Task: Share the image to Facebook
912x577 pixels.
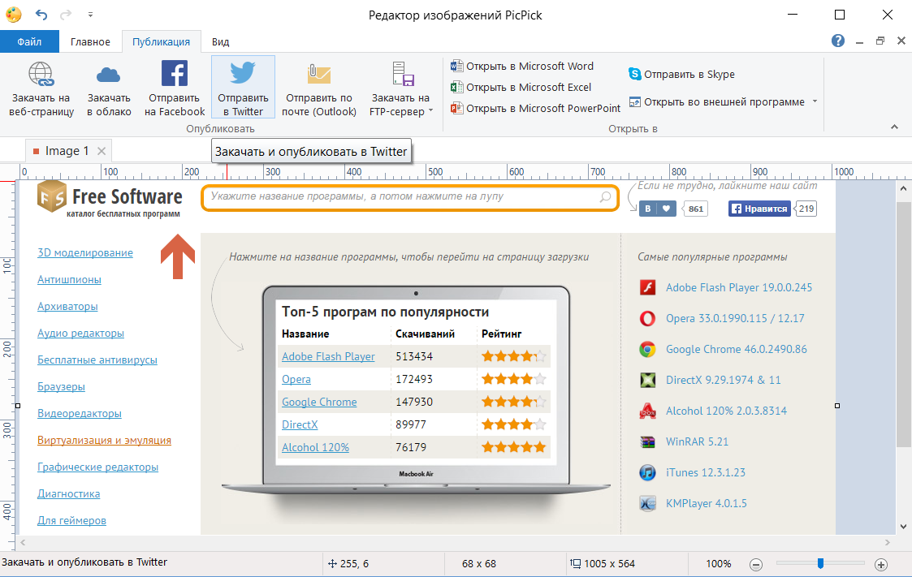Action: pos(175,75)
